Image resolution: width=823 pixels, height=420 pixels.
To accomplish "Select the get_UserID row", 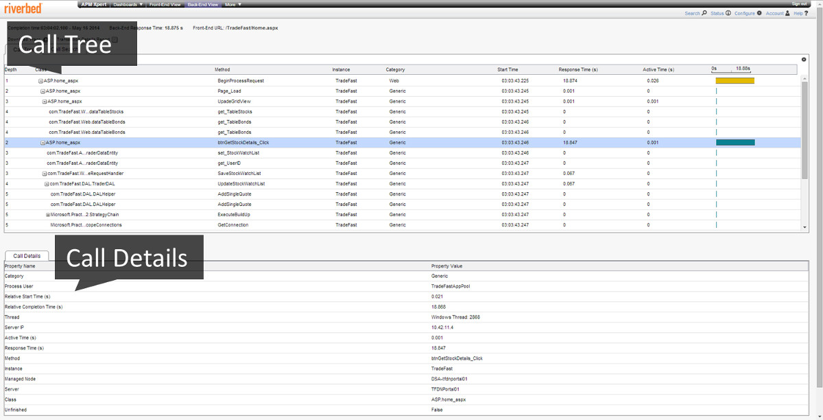I will (x=401, y=163).
